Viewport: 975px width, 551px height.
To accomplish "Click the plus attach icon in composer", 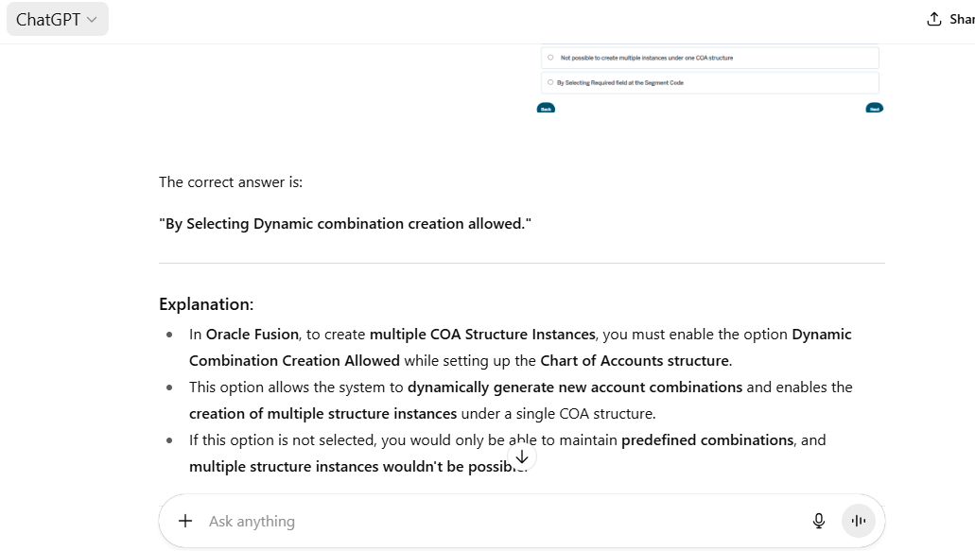I will tap(185, 521).
